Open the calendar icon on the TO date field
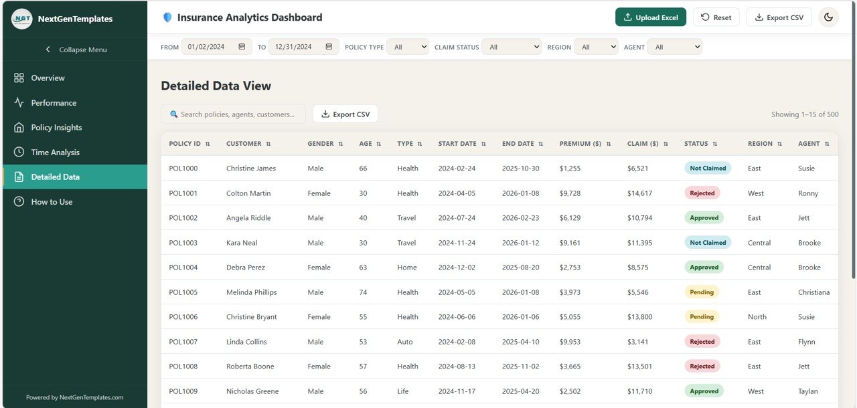Image resolution: width=857 pixels, height=408 pixels. point(328,47)
